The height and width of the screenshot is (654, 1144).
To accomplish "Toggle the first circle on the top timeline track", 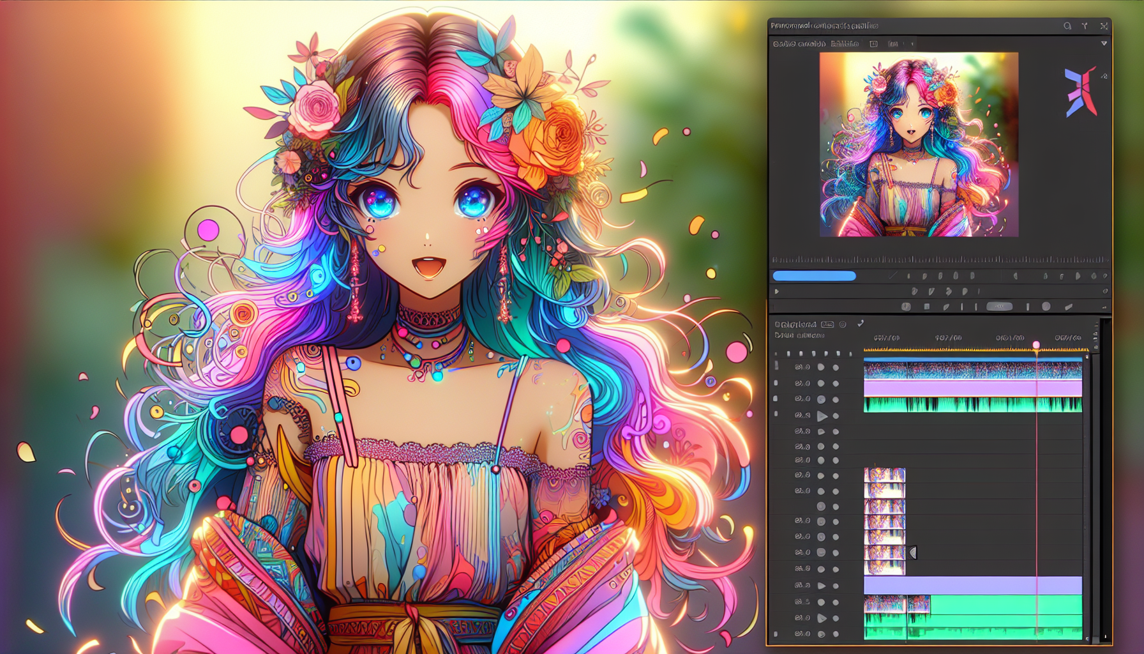I will pyautogui.click(x=821, y=367).
